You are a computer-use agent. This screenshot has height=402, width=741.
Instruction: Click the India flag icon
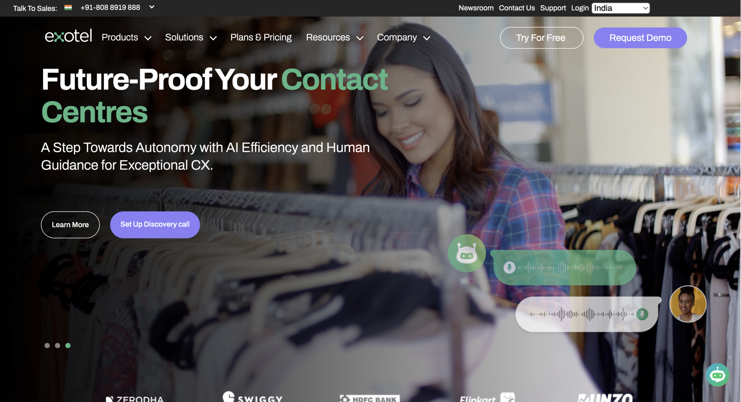[68, 8]
